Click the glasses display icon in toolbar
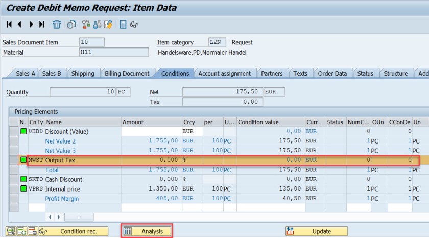This screenshot has width=429, height=238. pyautogui.click(x=134, y=24)
